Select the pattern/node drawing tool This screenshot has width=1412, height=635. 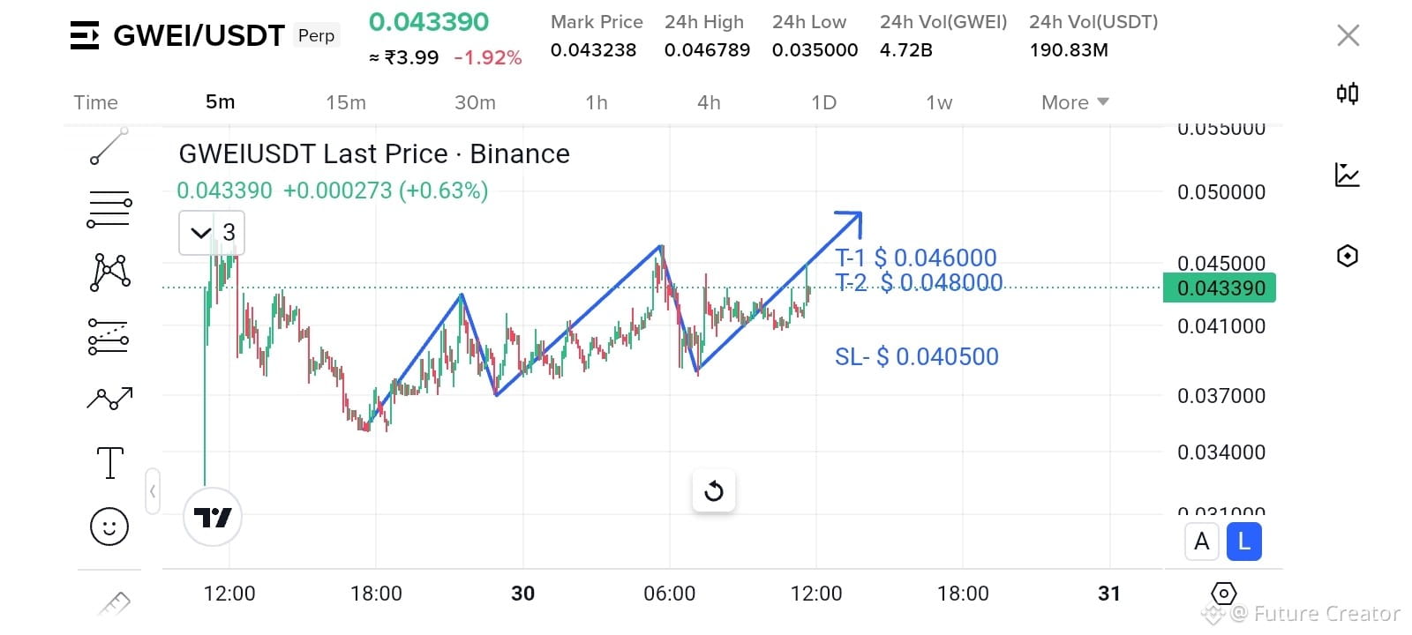coord(110,272)
